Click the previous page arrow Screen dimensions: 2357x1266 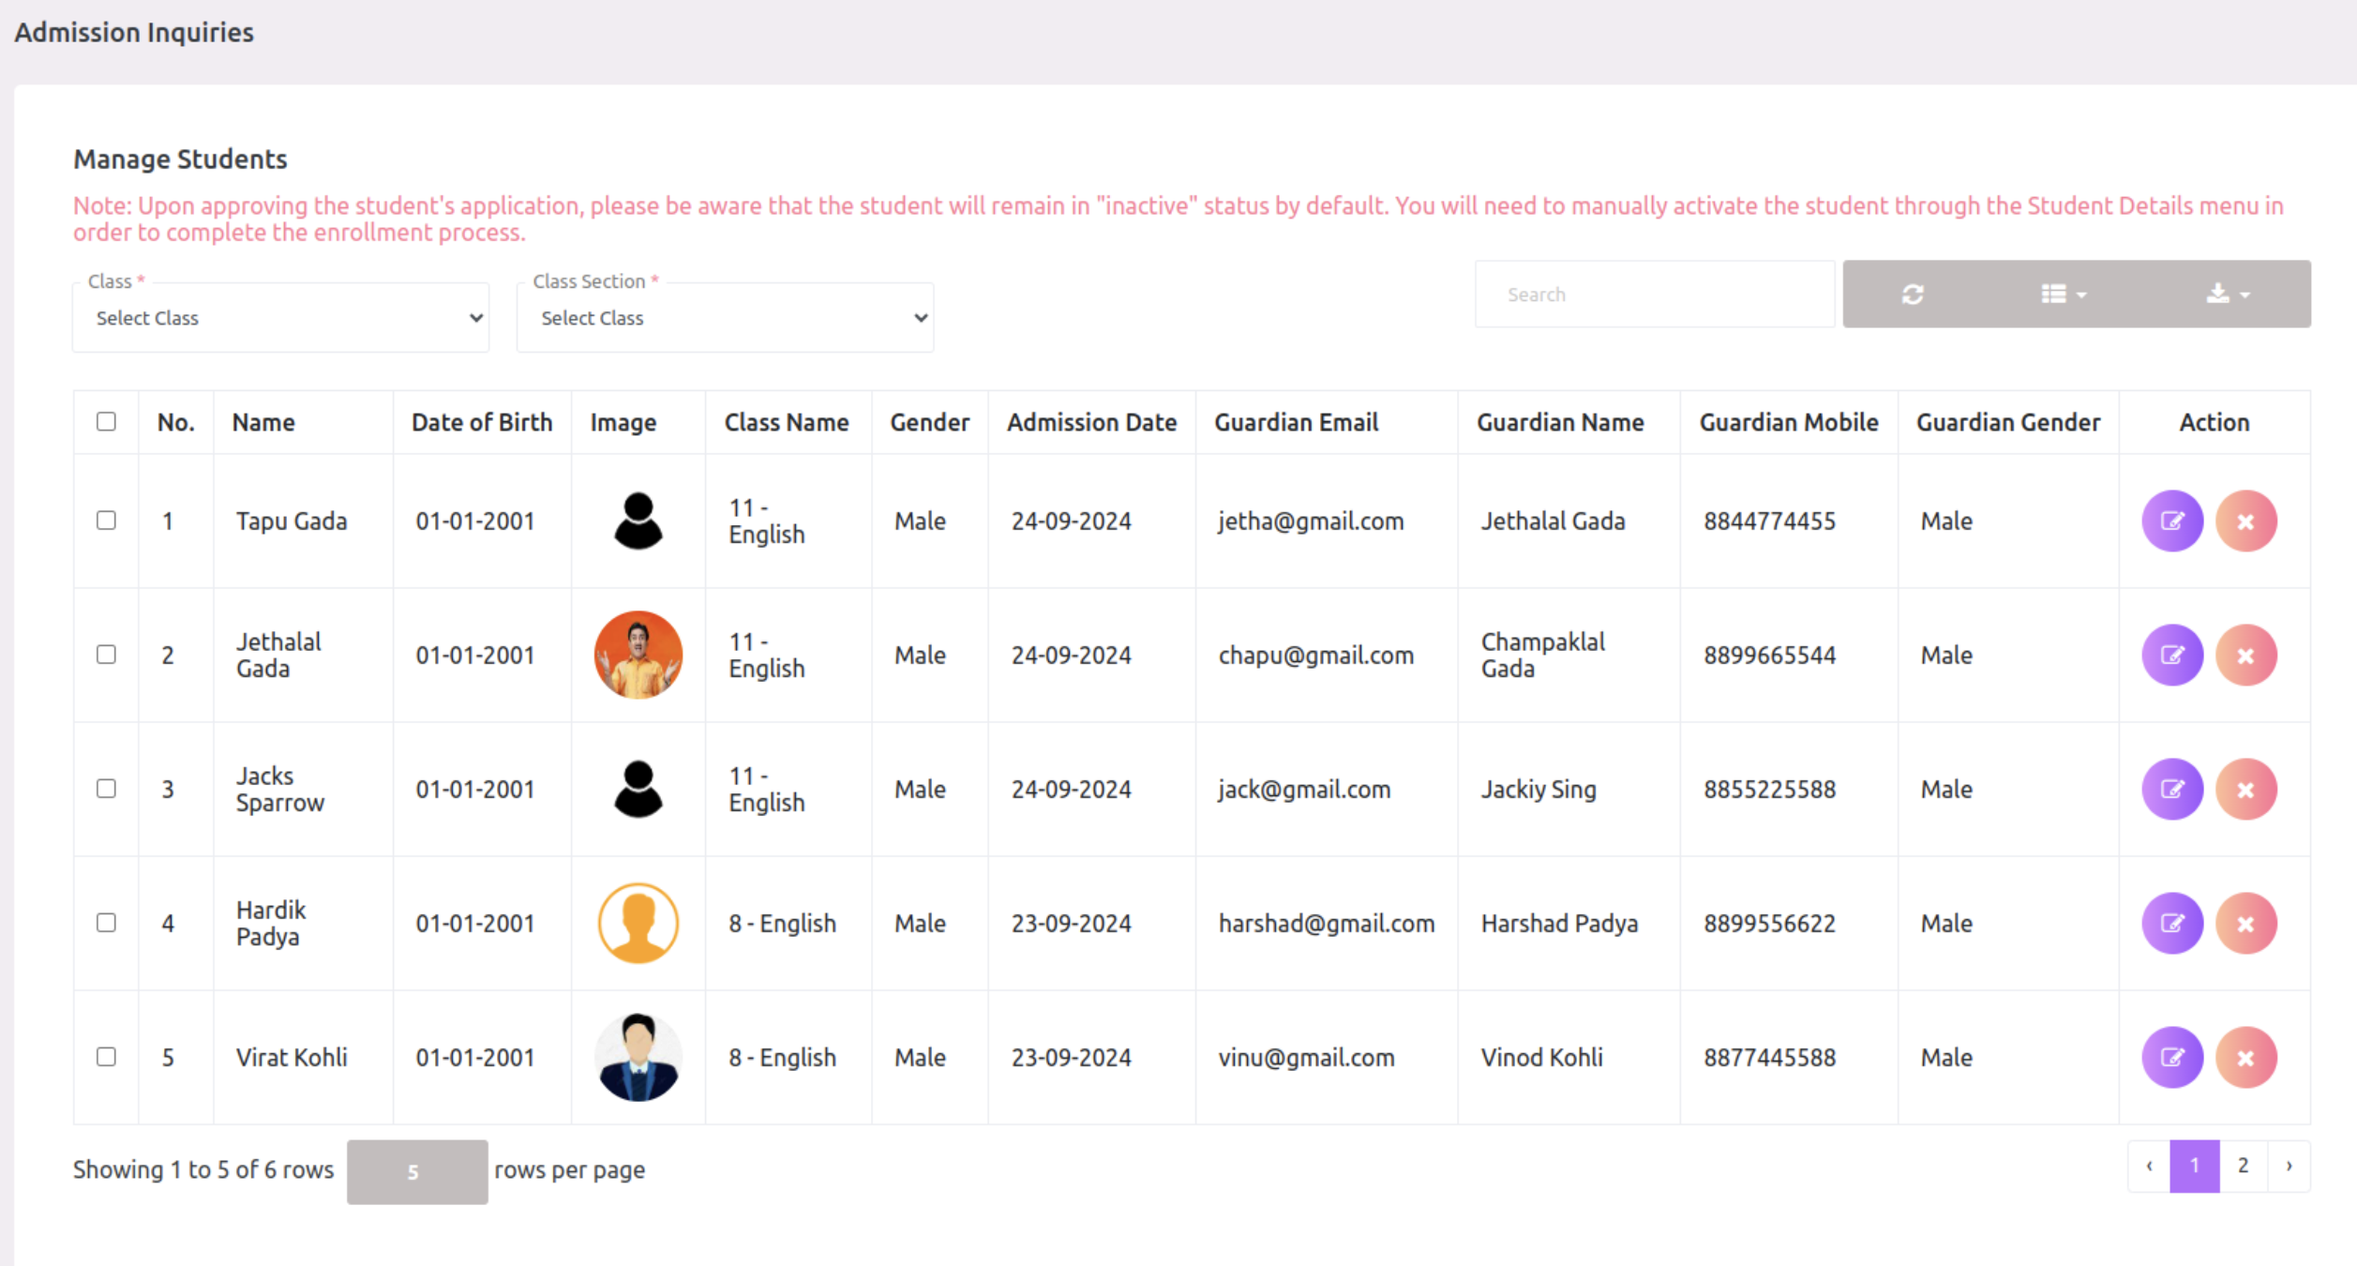tap(2149, 1166)
